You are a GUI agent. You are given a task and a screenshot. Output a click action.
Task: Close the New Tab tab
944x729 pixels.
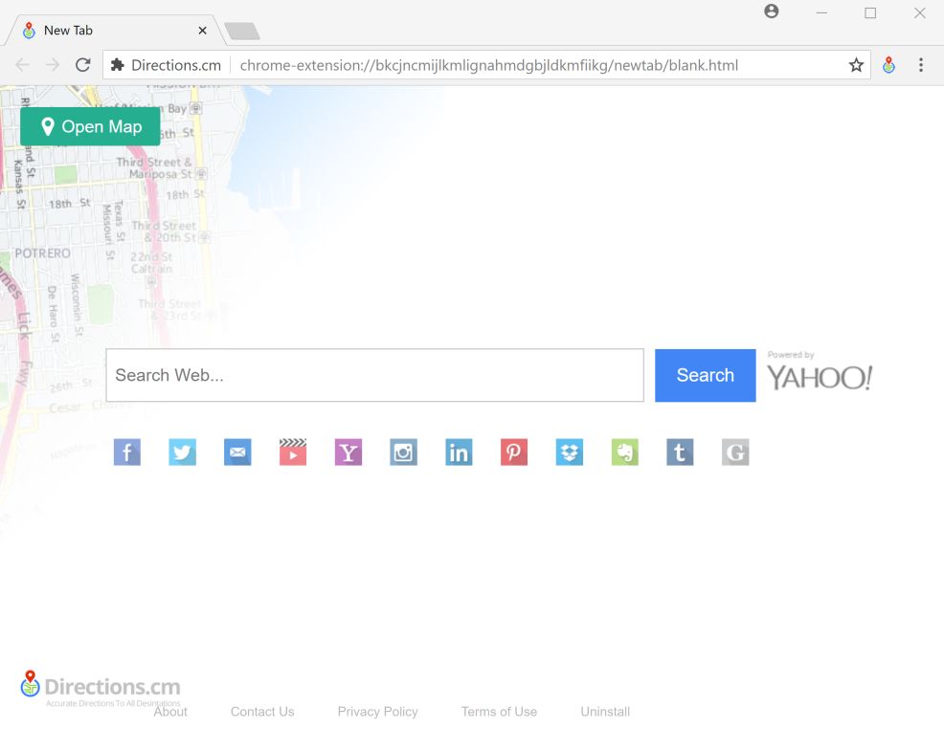(202, 30)
